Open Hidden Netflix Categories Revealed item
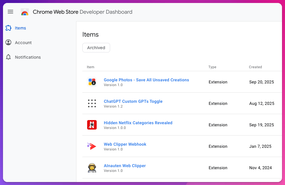 click(x=138, y=123)
